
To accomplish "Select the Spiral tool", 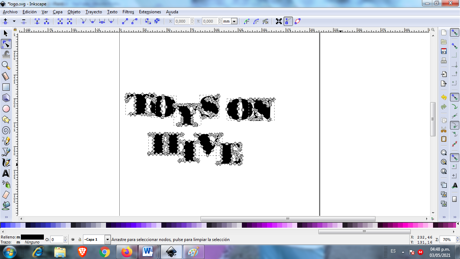I will point(6,130).
